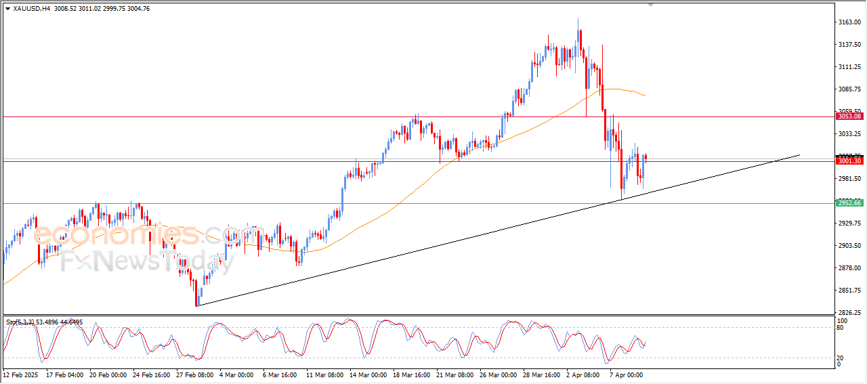This screenshot has height=384, width=867.
Task: Select the gray chart shift marker at top
Action: coord(651,5)
